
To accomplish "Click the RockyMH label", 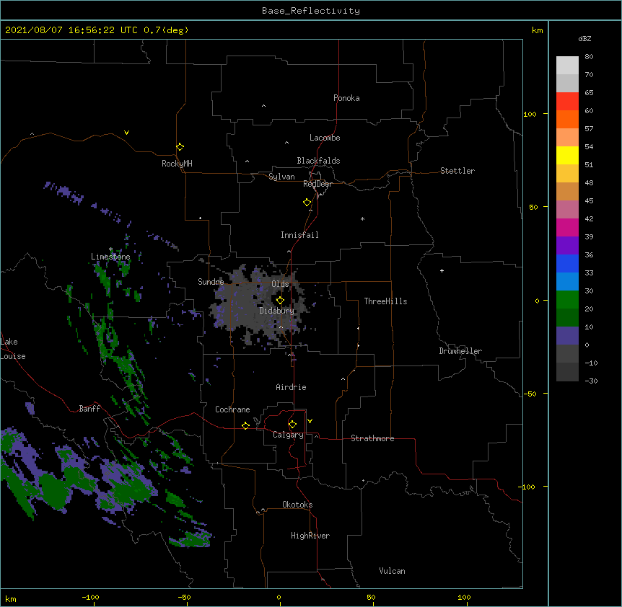I will click(177, 164).
